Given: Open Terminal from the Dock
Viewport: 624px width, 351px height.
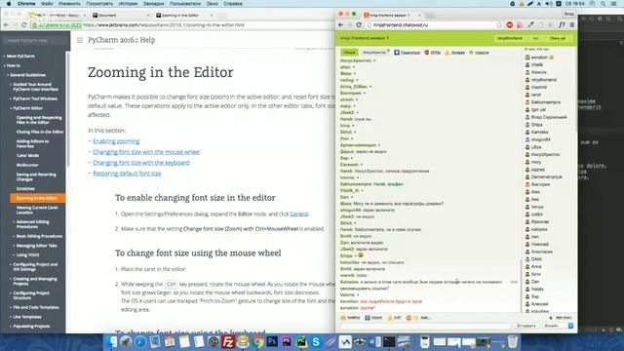Looking at the screenshot, I should point(389,342).
